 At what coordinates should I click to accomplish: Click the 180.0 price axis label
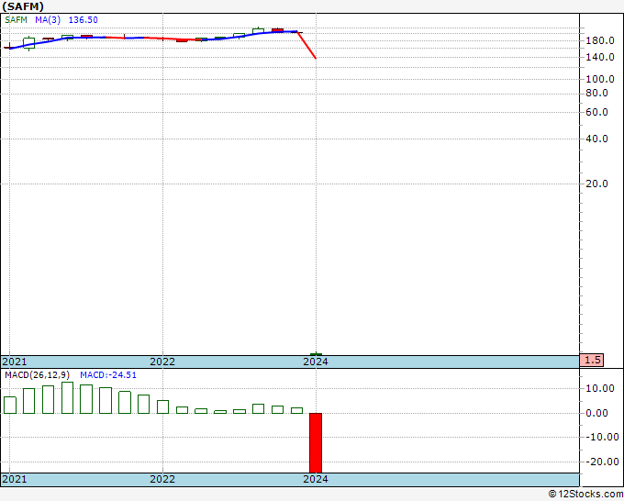[x=600, y=40]
